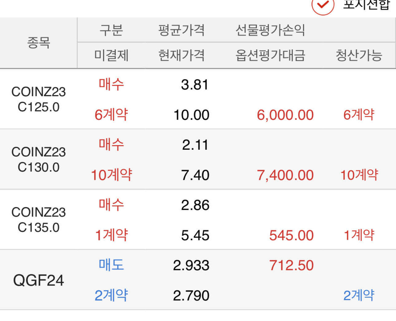This screenshot has height=321, width=396.
Task: Click 10계약 in the 청산가능 column
Action: tap(359, 175)
